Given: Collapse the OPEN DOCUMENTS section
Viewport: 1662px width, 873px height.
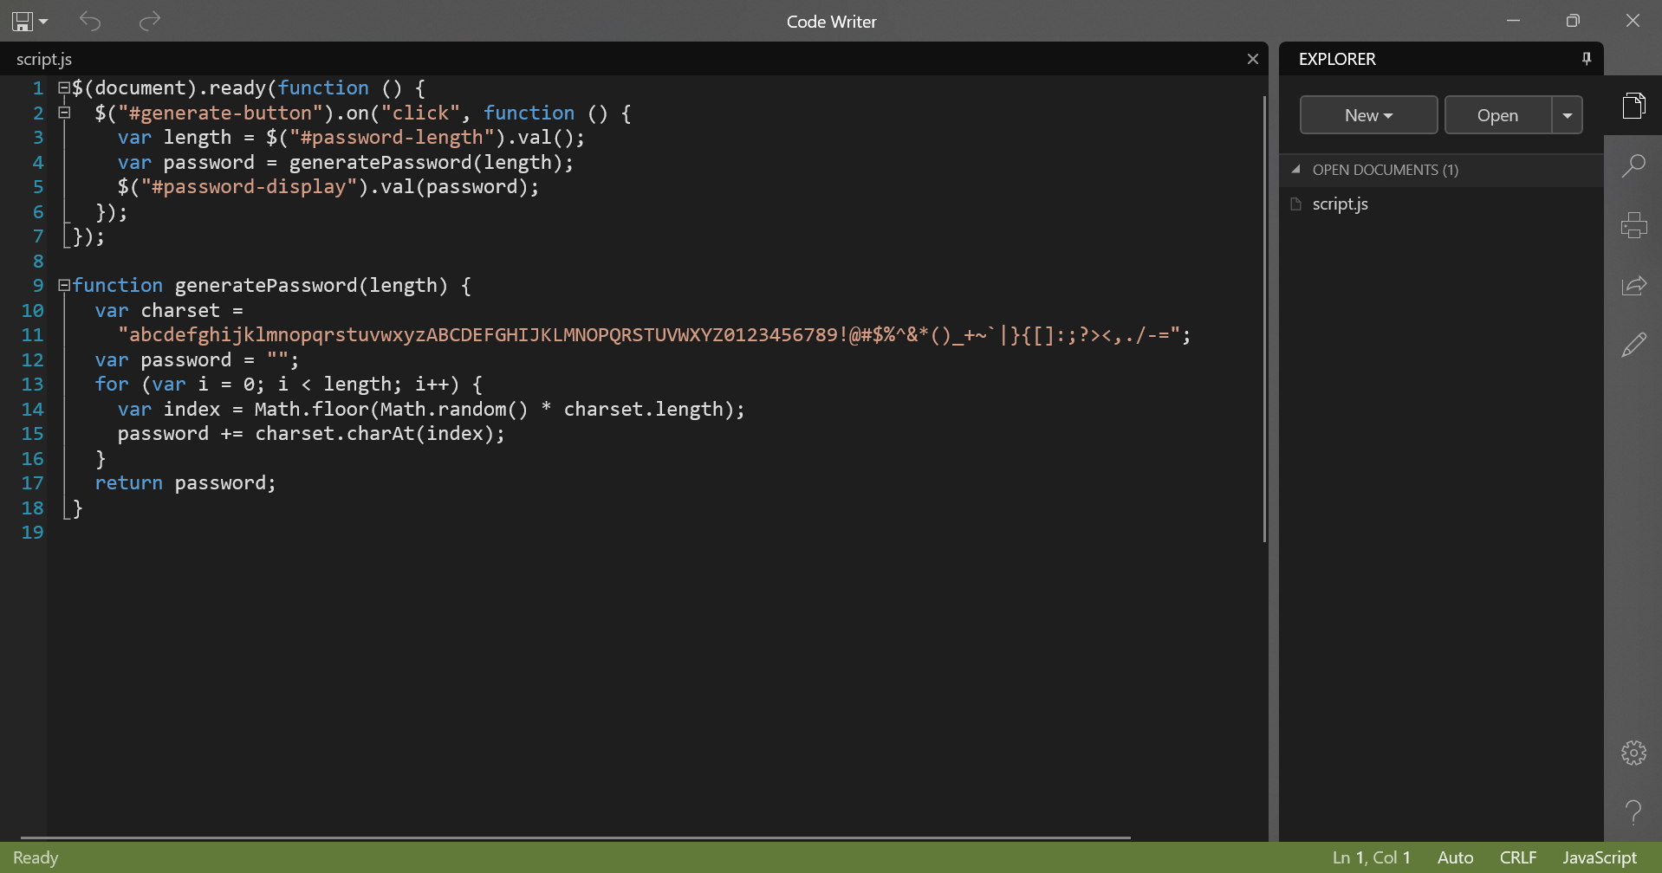Looking at the screenshot, I should click(1295, 169).
